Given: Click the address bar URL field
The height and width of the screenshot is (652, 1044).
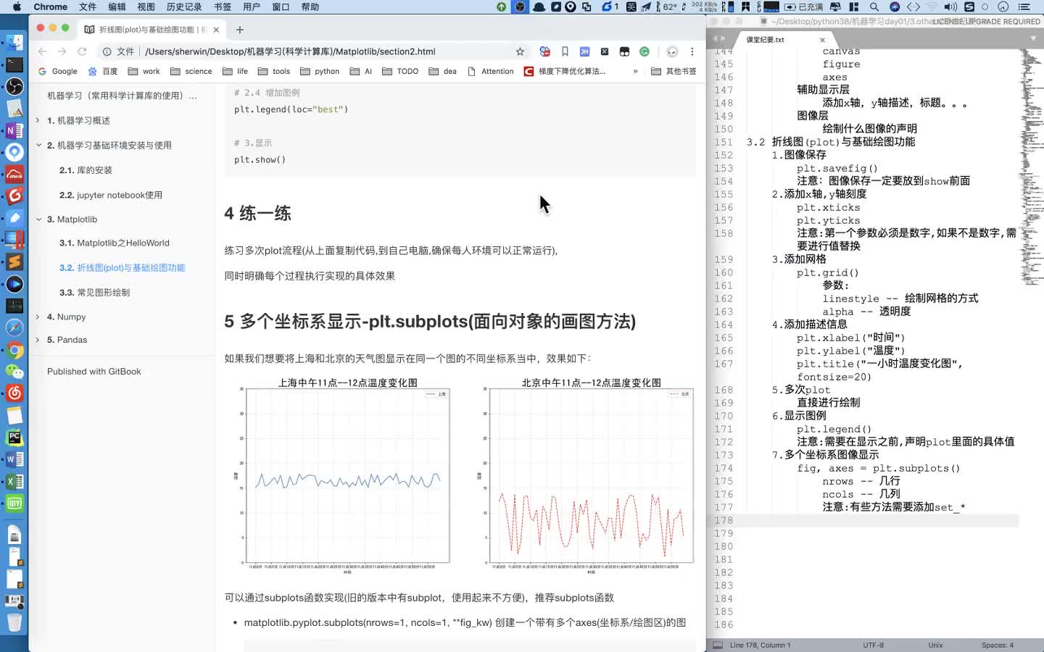Looking at the screenshot, I should [312, 51].
